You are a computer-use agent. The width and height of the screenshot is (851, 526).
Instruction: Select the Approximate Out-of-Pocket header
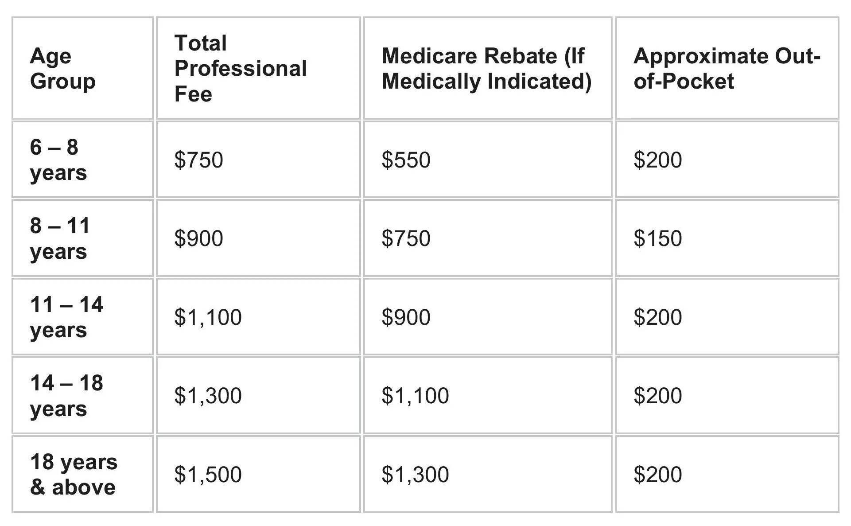pos(727,68)
